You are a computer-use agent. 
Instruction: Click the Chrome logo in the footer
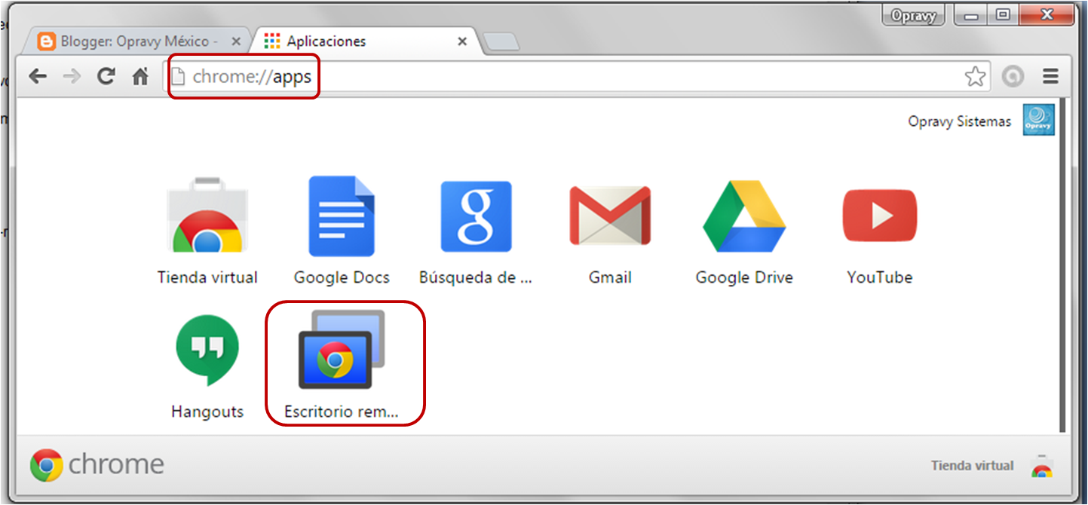point(47,465)
